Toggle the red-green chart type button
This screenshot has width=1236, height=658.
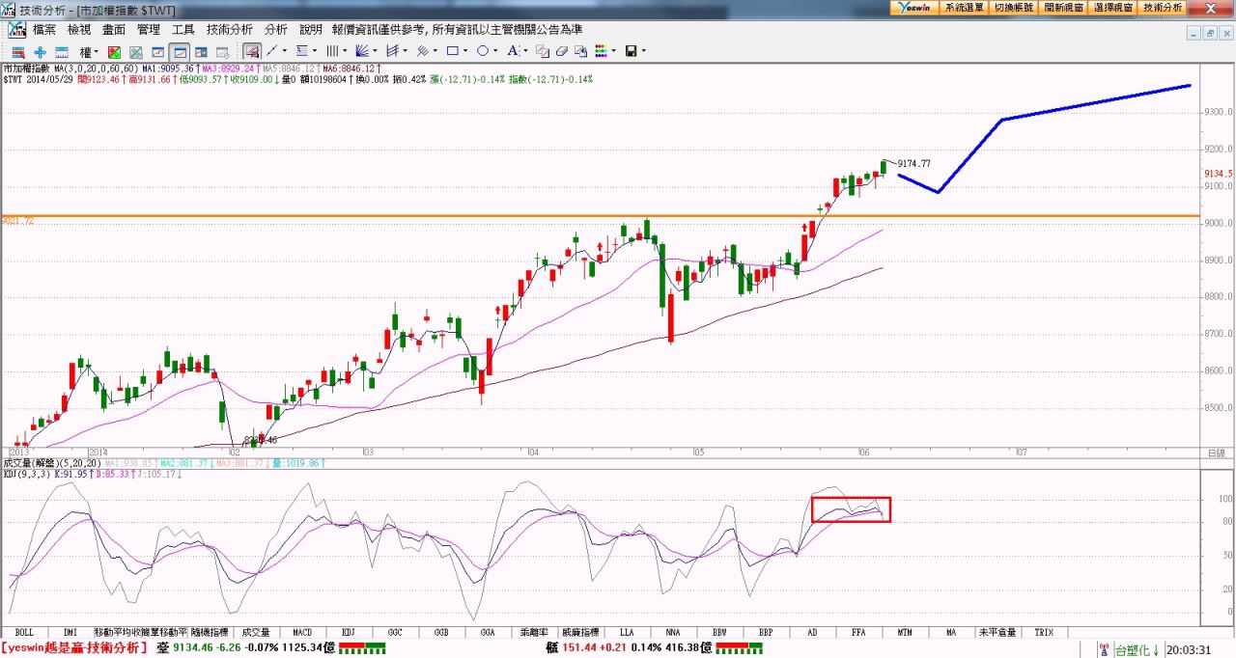tap(114, 51)
